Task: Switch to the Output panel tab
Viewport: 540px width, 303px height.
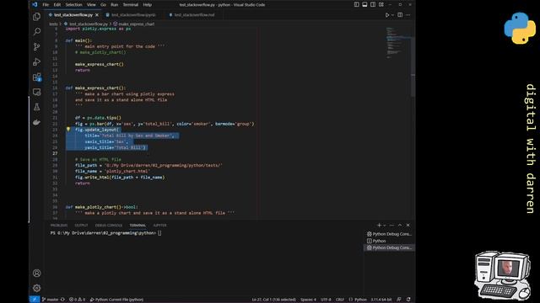Action: point(81,226)
